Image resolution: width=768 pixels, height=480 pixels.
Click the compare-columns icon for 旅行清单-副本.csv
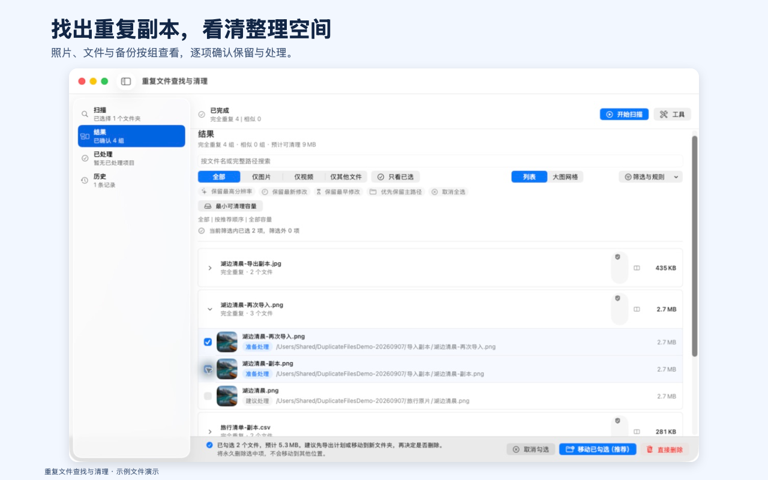[637, 432]
